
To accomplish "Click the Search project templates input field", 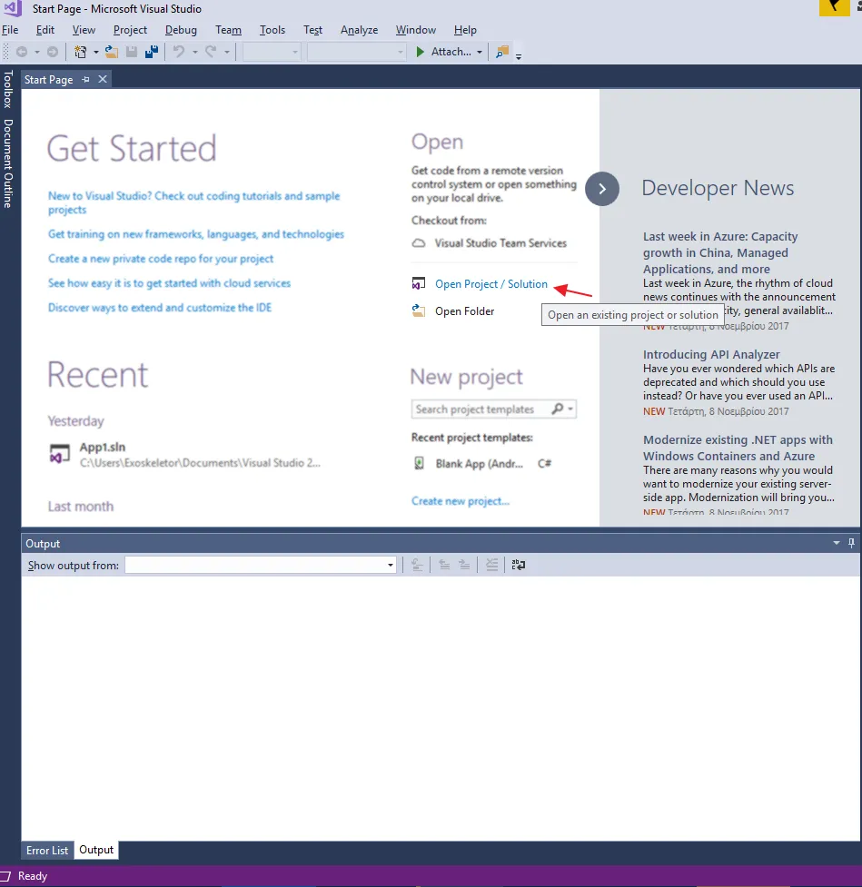I will coord(481,409).
